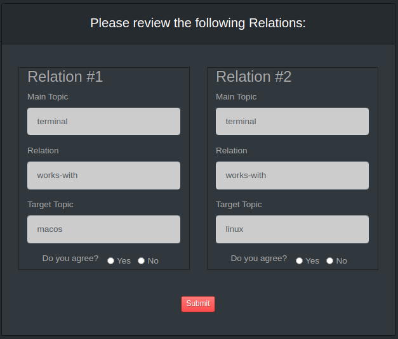This screenshot has height=339, width=398.
Task: Click 'Do you agree?' text in Relation #2
Action: (259, 259)
